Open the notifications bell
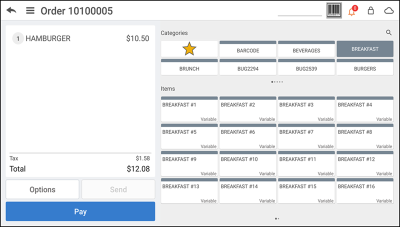 click(352, 10)
